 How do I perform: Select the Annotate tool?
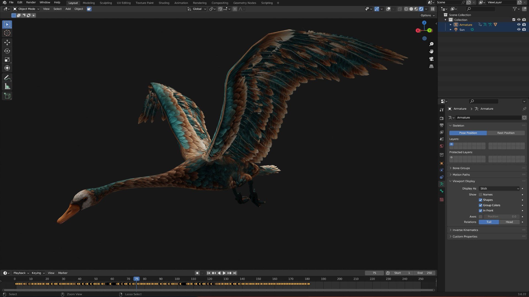point(7,78)
